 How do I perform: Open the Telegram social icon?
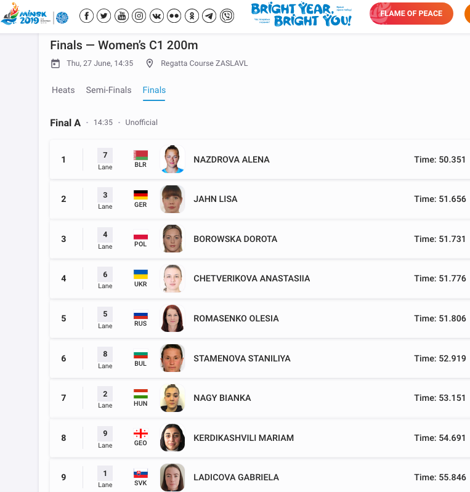(209, 16)
